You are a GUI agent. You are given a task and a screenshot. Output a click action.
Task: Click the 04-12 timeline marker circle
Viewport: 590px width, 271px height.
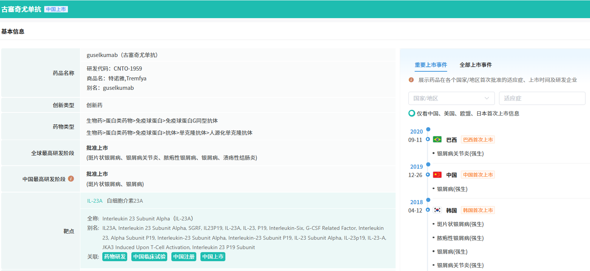click(x=428, y=210)
